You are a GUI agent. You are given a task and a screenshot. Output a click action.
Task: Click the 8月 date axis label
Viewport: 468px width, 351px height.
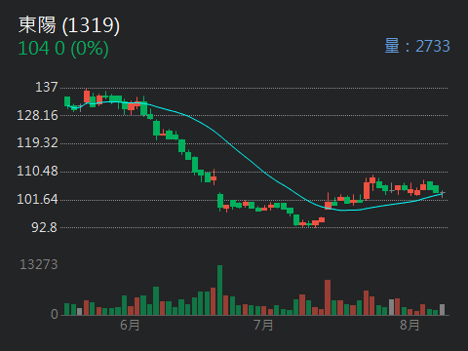pos(409,325)
